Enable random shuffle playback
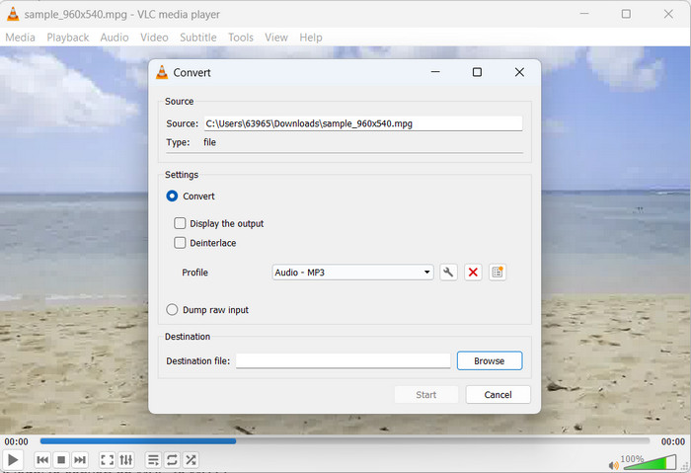This screenshot has width=691, height=473. pyautogui.click(x=191, y=460)
